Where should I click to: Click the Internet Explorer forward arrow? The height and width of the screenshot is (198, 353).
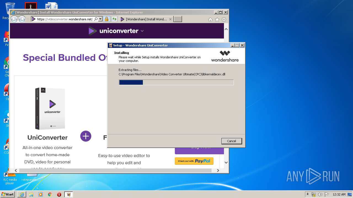tap(22, 19)
